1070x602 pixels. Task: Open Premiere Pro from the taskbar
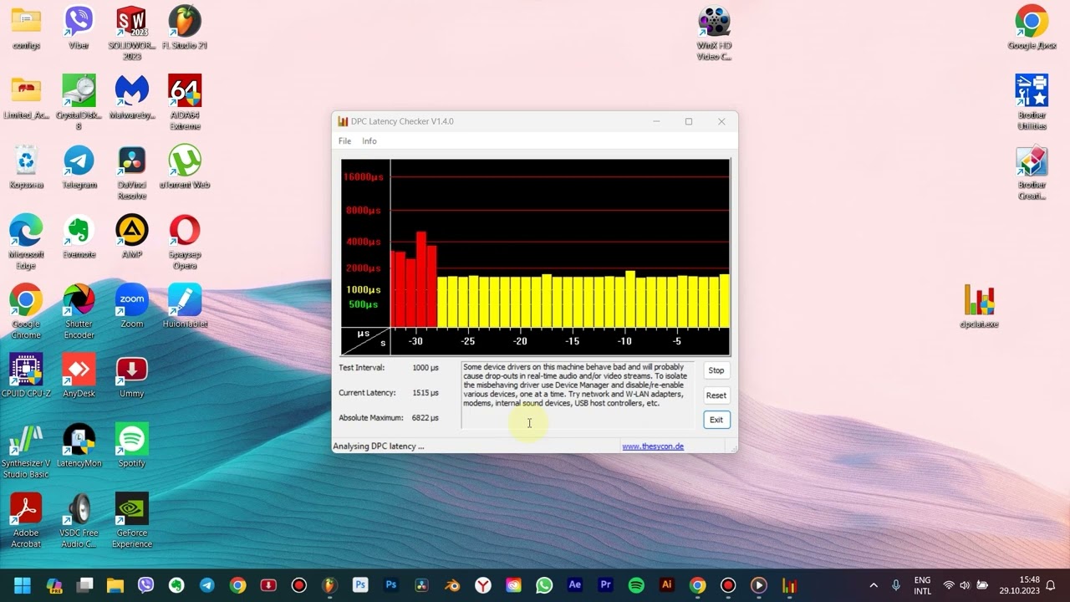coord(605,585)
